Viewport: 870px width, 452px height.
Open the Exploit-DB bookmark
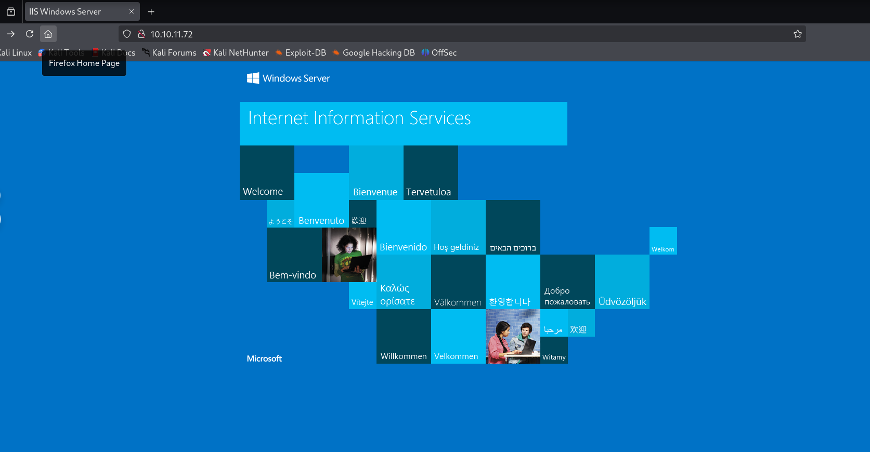click(301, 53)
